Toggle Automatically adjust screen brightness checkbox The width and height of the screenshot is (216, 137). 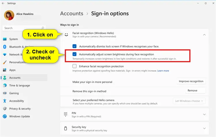(x=75, y=54)
